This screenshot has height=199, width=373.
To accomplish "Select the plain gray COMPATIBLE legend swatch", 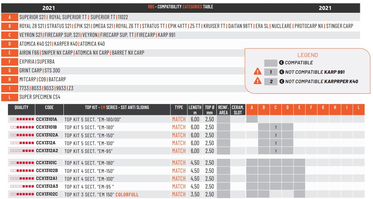I will tap(271, 63).
